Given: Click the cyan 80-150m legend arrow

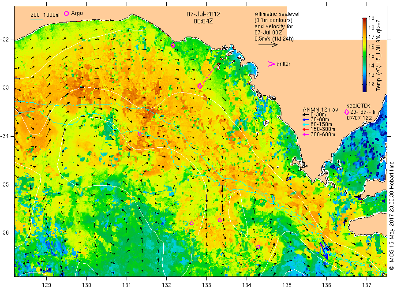Looking at the screenshot, I should point(306,124).
